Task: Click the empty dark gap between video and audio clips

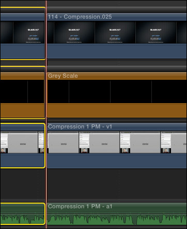Action: pos(117,184)
